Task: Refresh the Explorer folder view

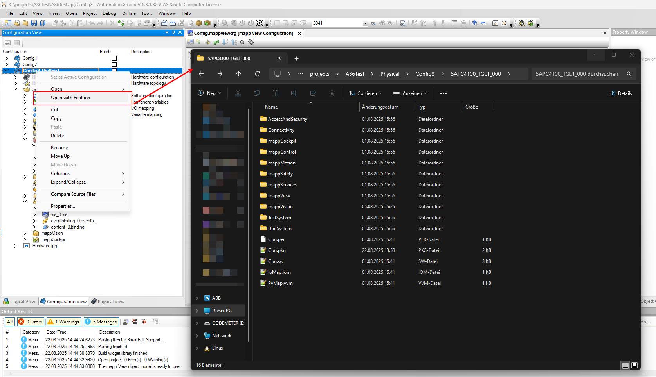Action: pyautogui.click(x=258, y=74)
